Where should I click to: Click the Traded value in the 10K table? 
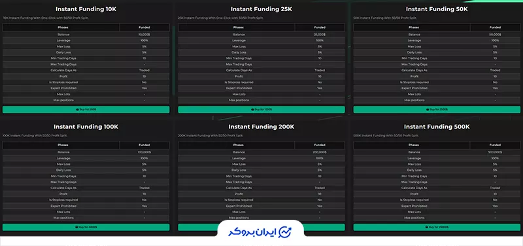click(144, 70)
